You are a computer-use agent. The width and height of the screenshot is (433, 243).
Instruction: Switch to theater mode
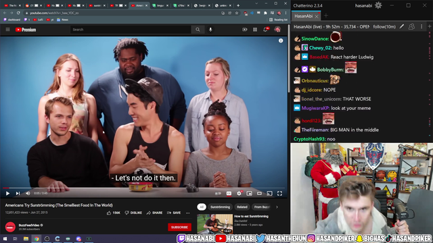click(259, 194)
